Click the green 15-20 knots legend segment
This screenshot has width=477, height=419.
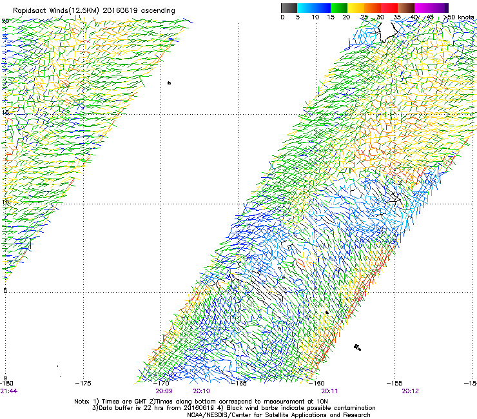[339, 8]
